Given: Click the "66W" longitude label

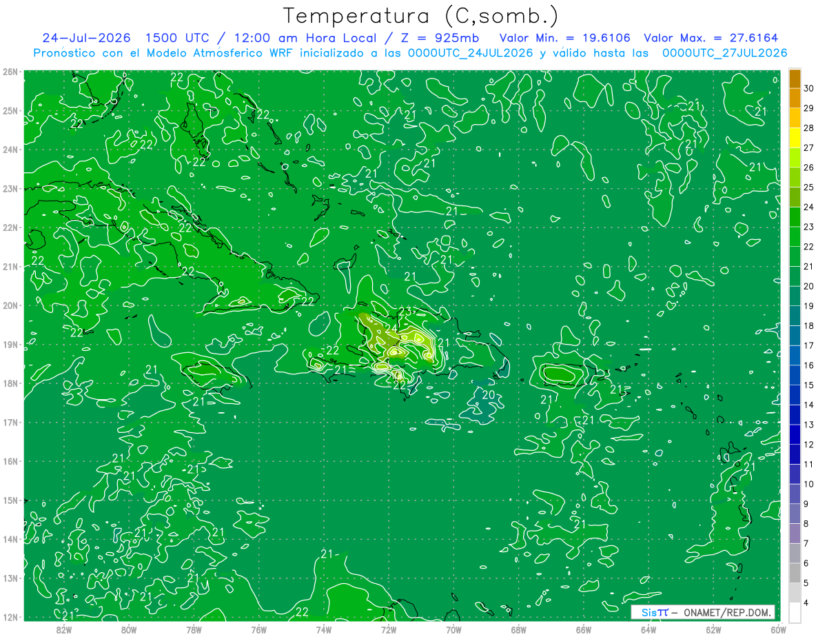Looking at the screenshot, I should pos(584,629).
